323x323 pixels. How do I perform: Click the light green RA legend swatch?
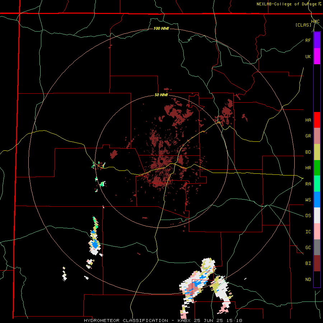[x=317, y=184]
